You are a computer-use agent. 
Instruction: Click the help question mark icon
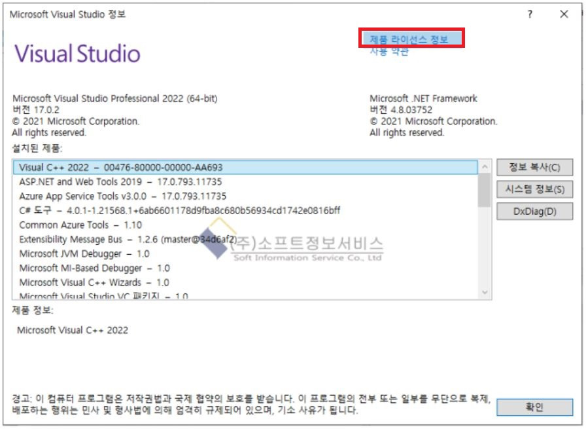[x=530, y=14]
